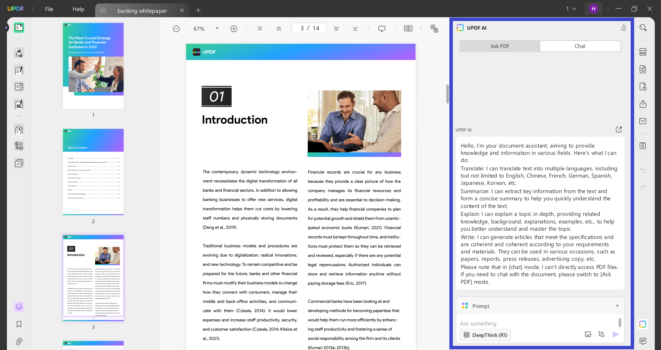Expand the zoom percentage dropdown
The width and height of the screenshot is (661, 350).
(x=217, y=29)
